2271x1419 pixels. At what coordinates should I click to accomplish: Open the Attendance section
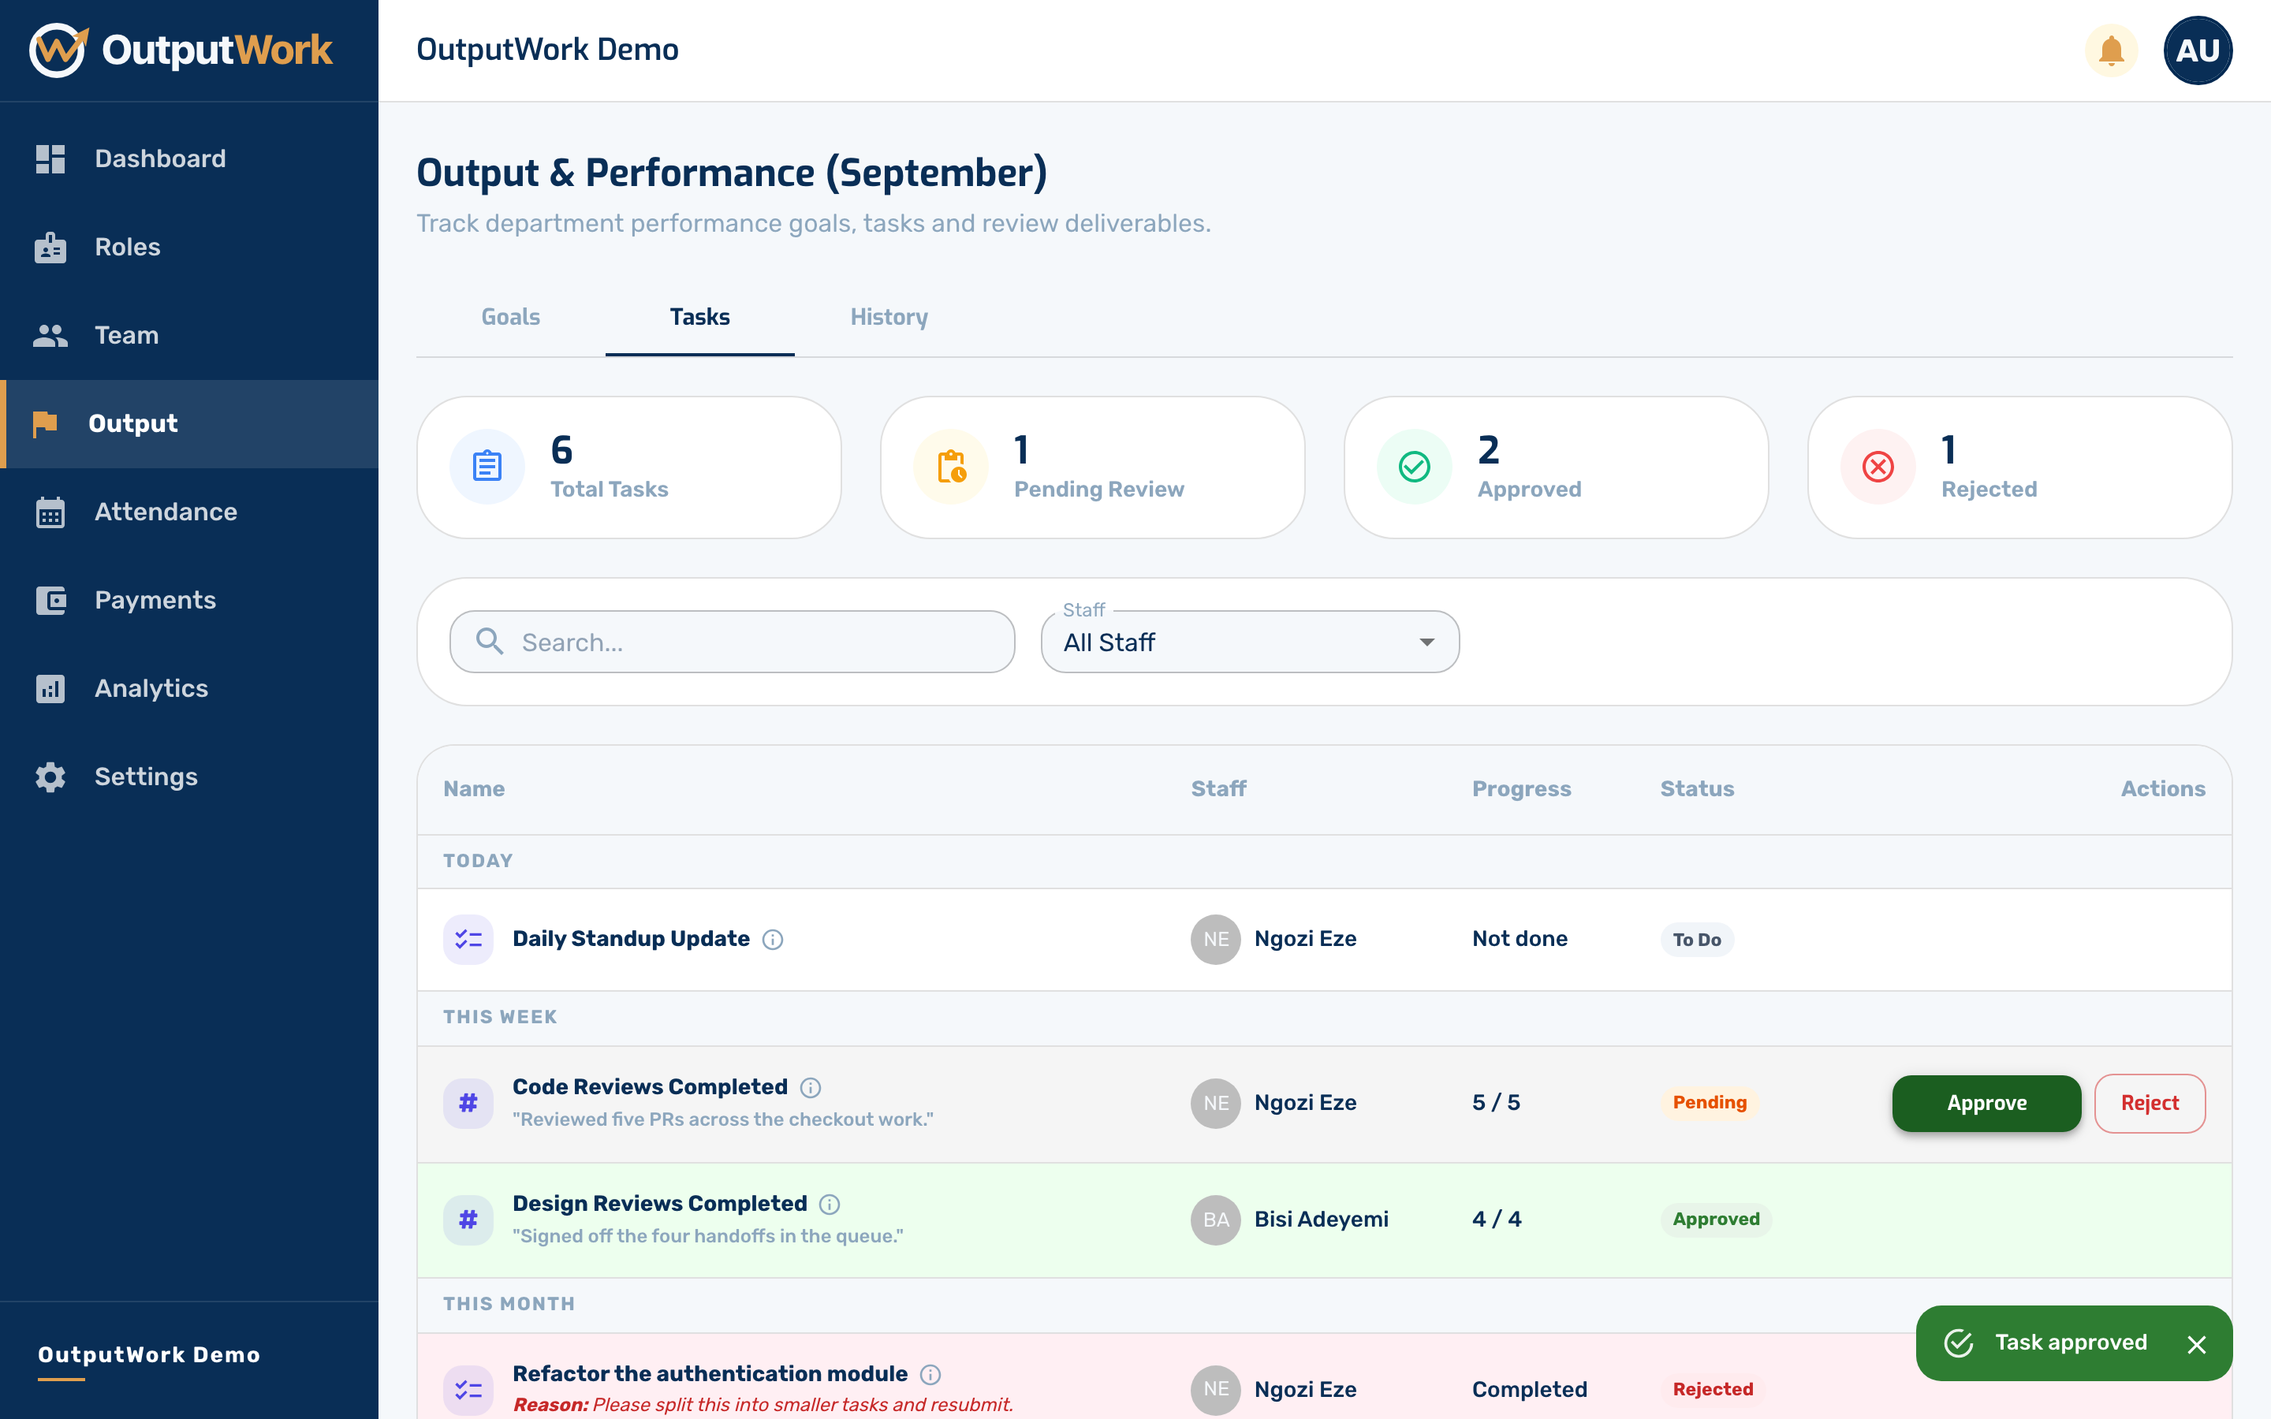tap(189, 512)
